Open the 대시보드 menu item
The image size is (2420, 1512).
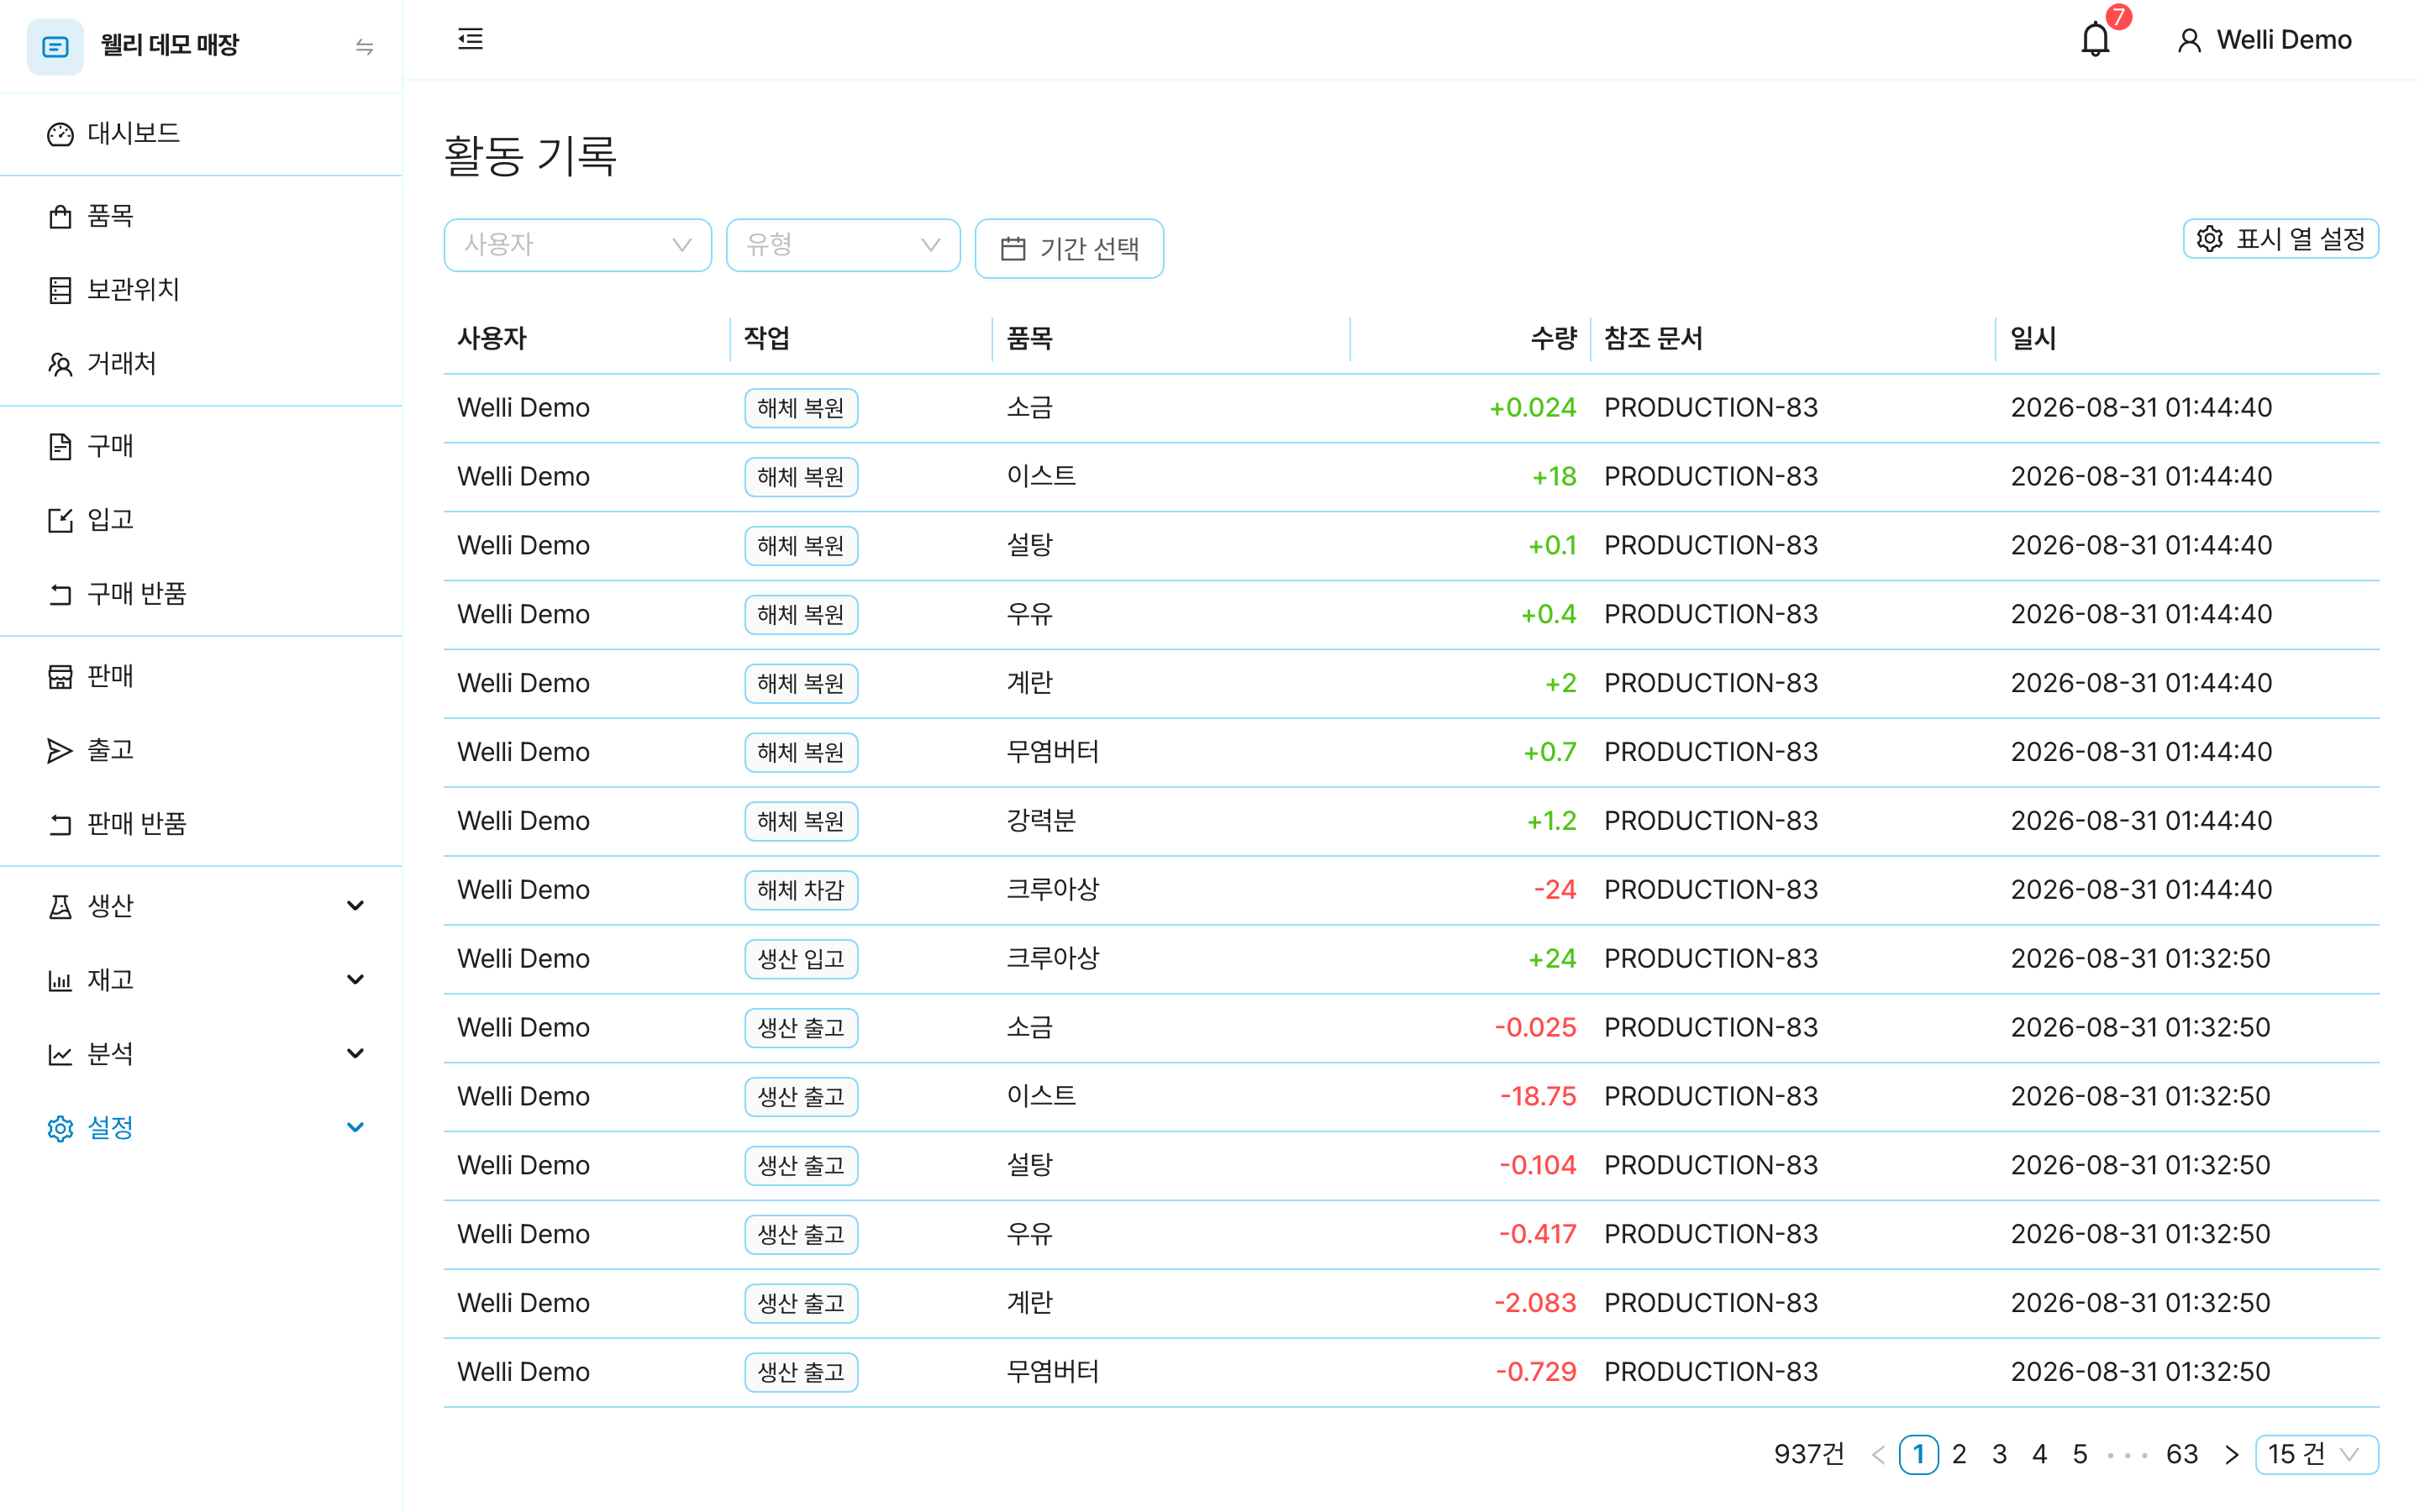click(201, 133)
